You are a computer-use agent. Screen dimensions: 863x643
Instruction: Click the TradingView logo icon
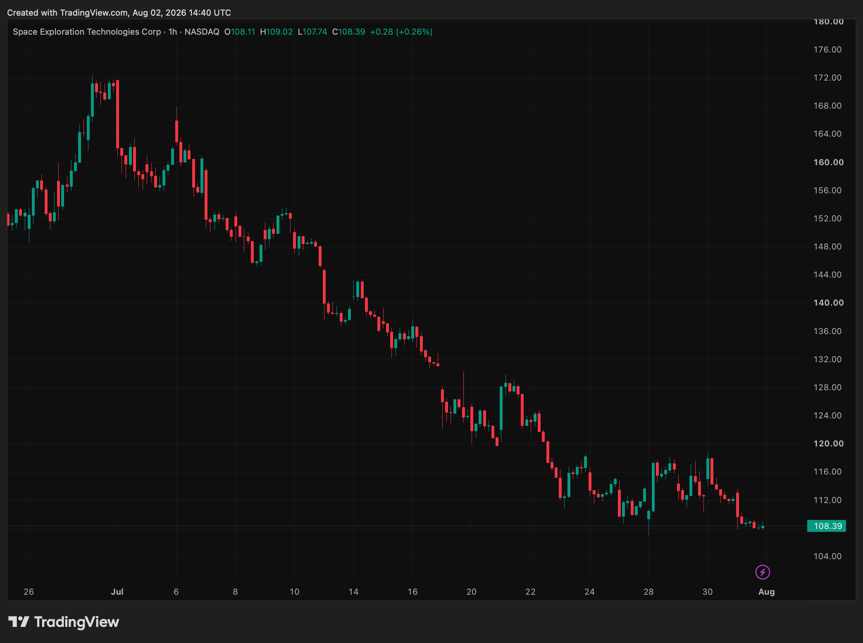coord(19,622)
